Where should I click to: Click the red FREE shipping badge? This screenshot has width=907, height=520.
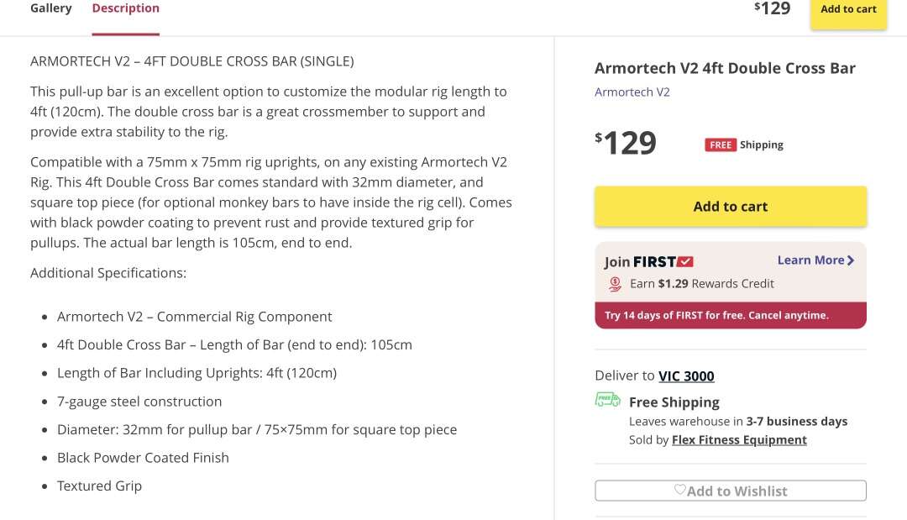721,145
